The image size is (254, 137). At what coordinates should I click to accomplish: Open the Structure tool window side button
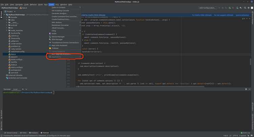1,114
